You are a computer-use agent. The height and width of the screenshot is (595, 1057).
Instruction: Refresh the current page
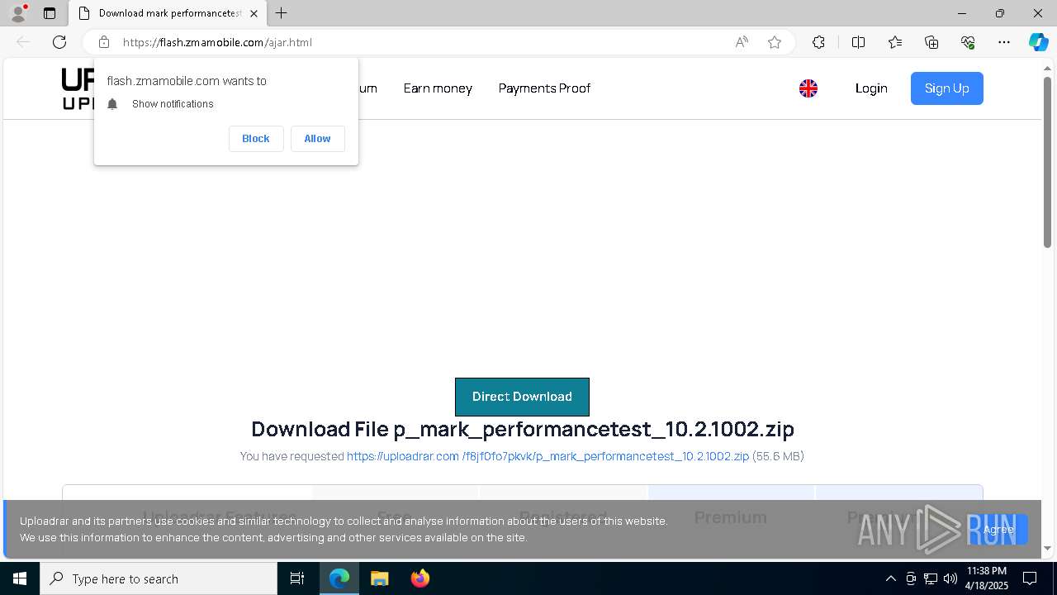[59, 42]
